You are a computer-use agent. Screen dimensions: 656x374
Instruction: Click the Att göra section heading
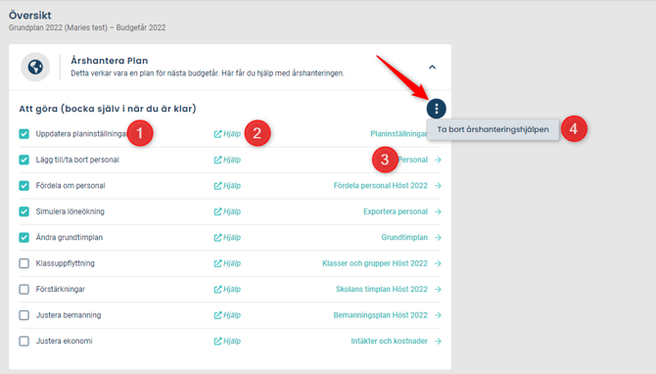click(x=108, y=109)
